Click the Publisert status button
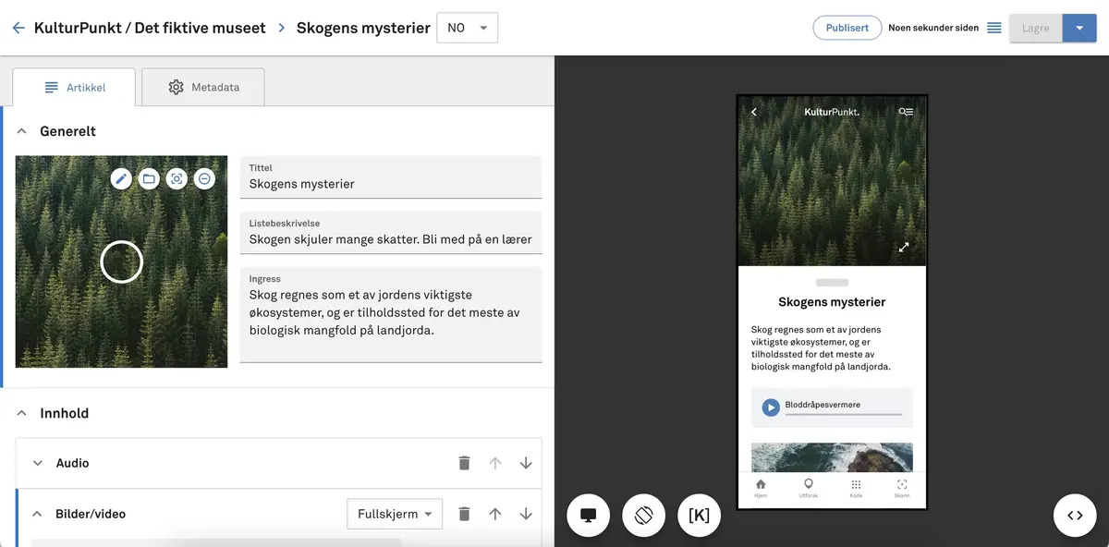Viewport: 1109px width, 547px height. click(847, 28)
